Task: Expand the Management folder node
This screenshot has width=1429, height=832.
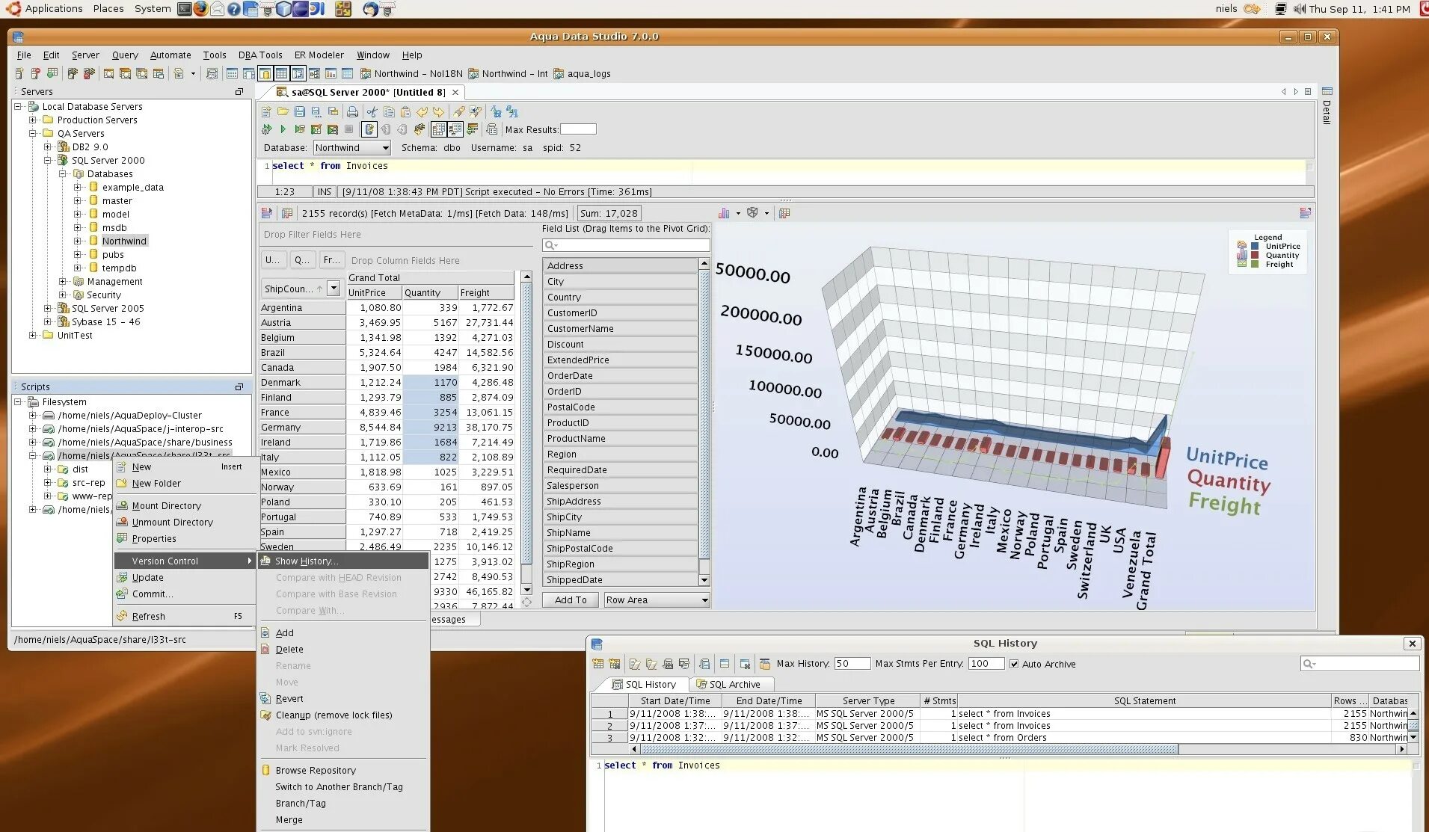Action: (63, 281)
